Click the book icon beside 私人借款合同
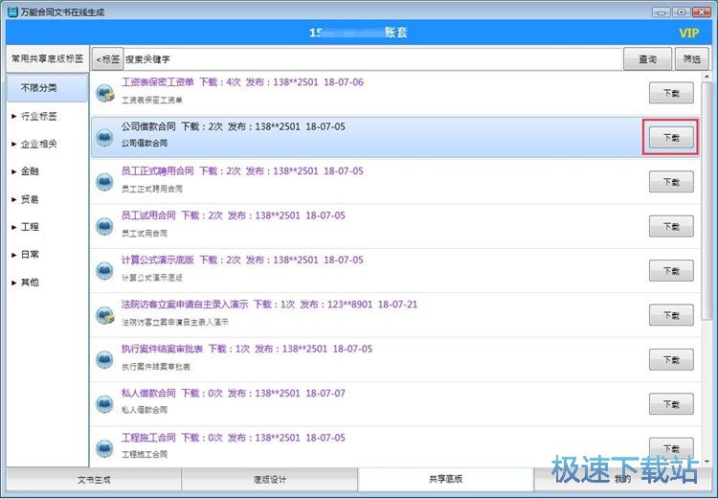The width and height of the screenshot is (718, 498). coord(105,404)
